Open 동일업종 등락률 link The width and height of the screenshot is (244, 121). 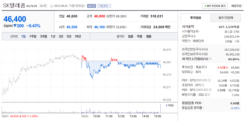tap(193, 108)
